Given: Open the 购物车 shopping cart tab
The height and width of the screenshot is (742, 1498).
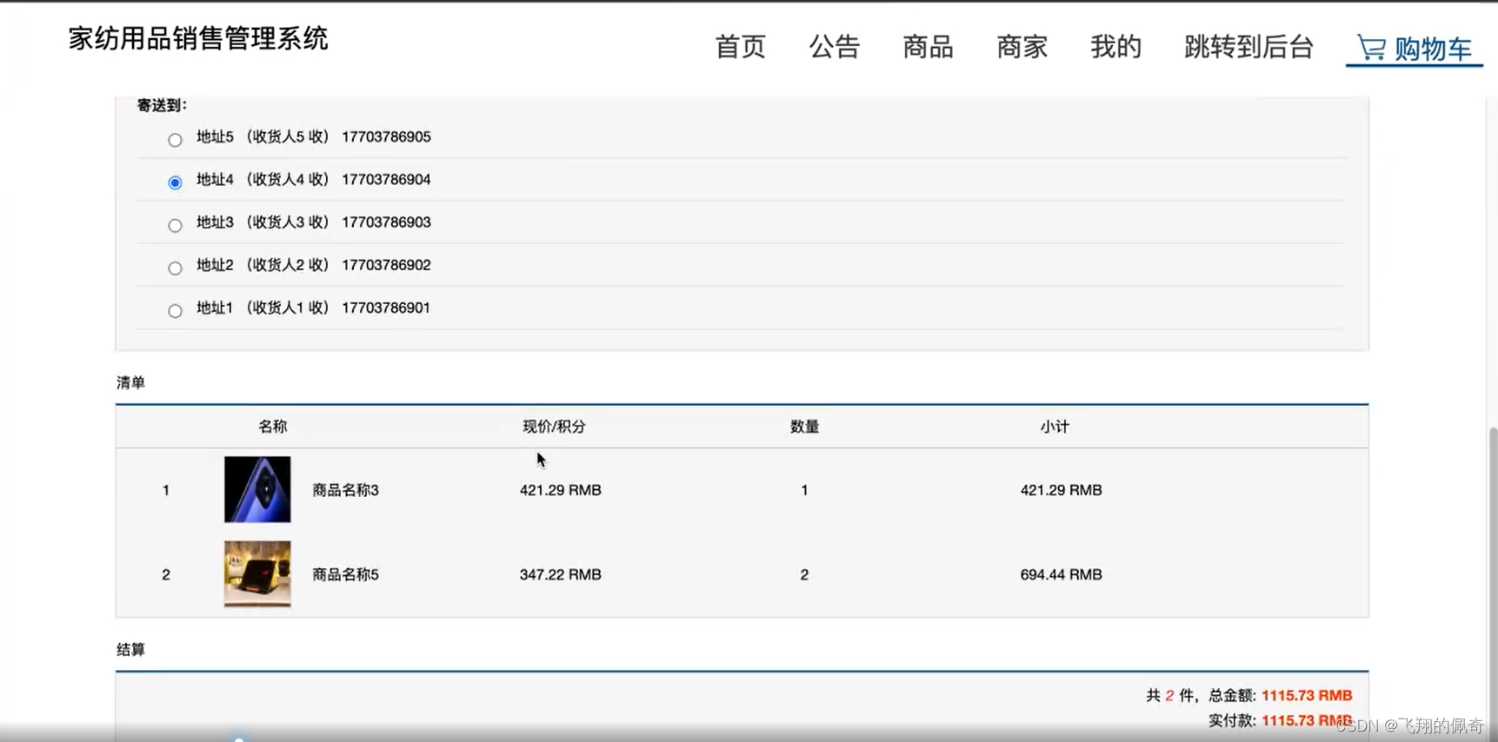Looking at the screenshot, I should 1414,48.
